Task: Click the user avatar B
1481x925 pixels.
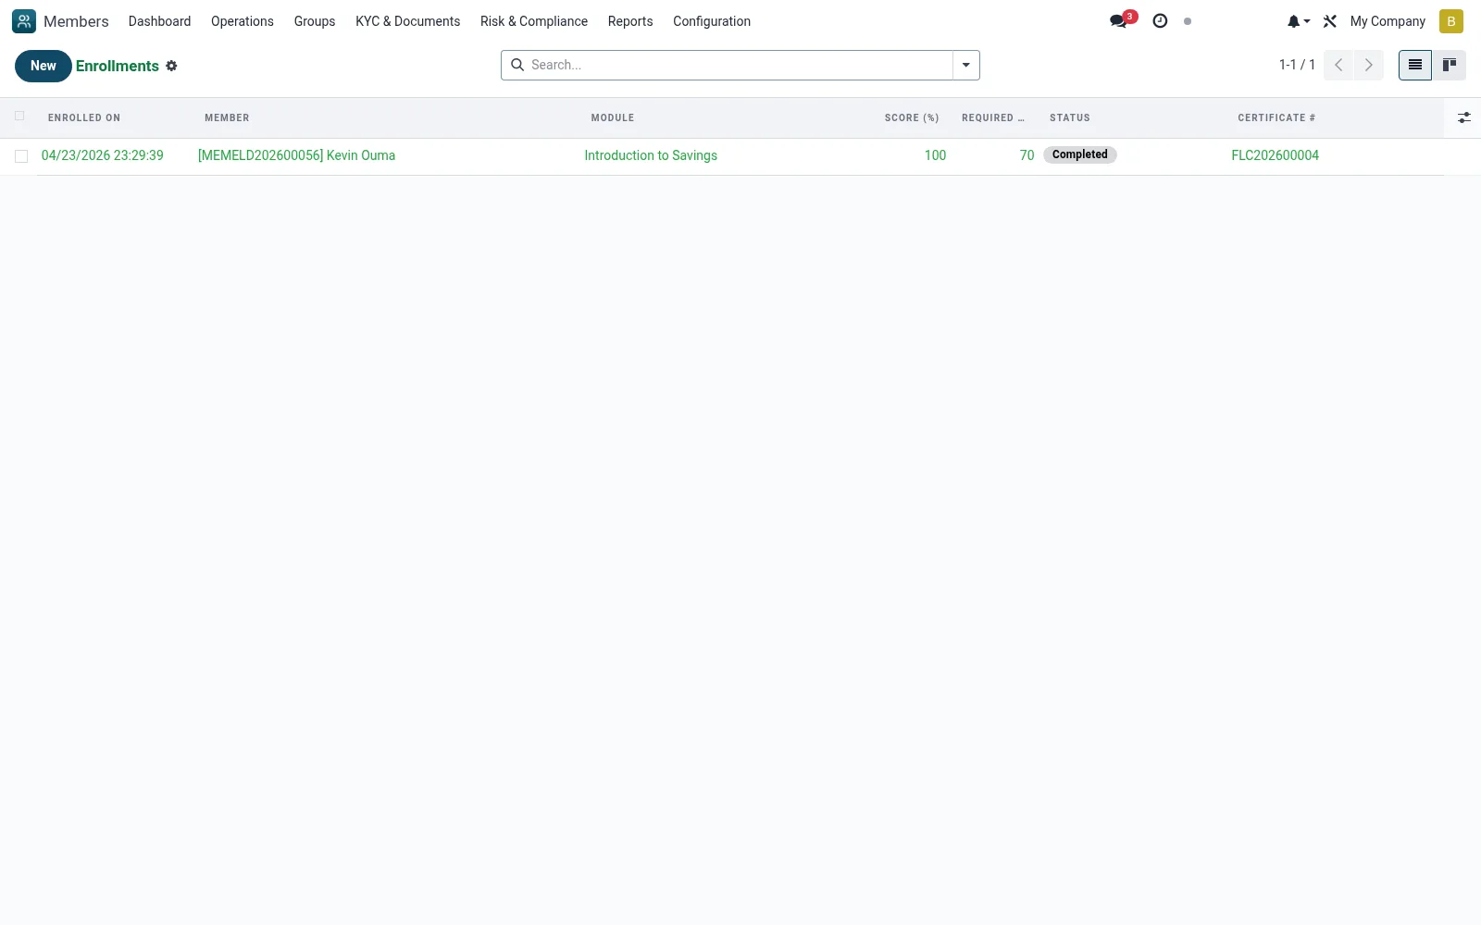Action: click(x=1451, y=21)
